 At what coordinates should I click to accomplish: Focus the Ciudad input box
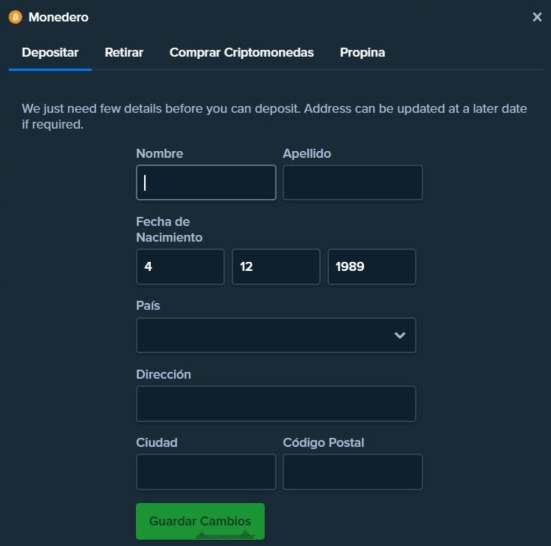pos(206,472)
